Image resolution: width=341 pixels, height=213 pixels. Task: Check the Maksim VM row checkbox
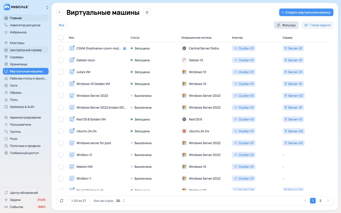click(x=61, y=167)
